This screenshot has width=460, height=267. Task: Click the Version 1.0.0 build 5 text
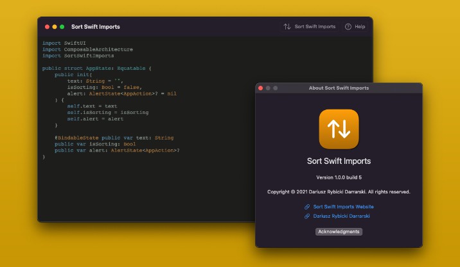point(339,177)
